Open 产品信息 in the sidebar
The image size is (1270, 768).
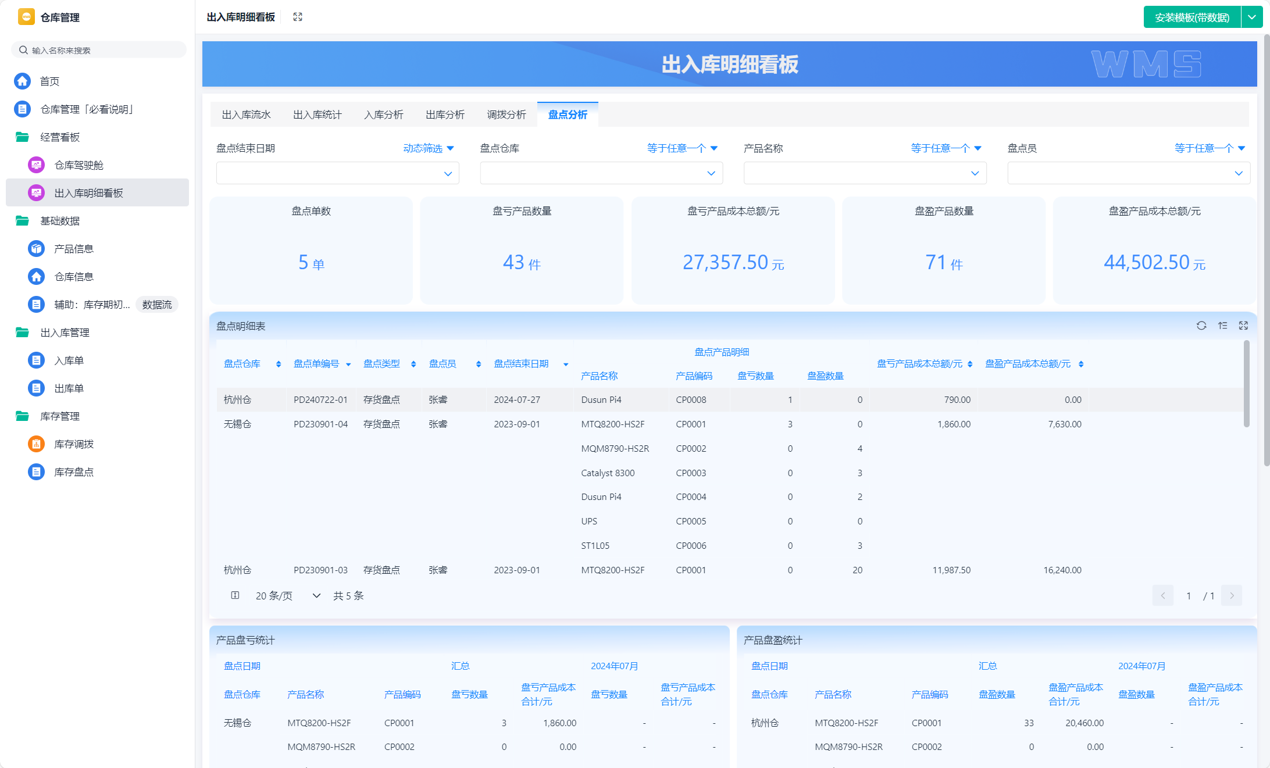[x=74, y=249]
